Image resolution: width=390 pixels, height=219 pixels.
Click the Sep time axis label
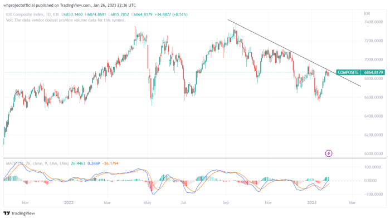(226, 203)
